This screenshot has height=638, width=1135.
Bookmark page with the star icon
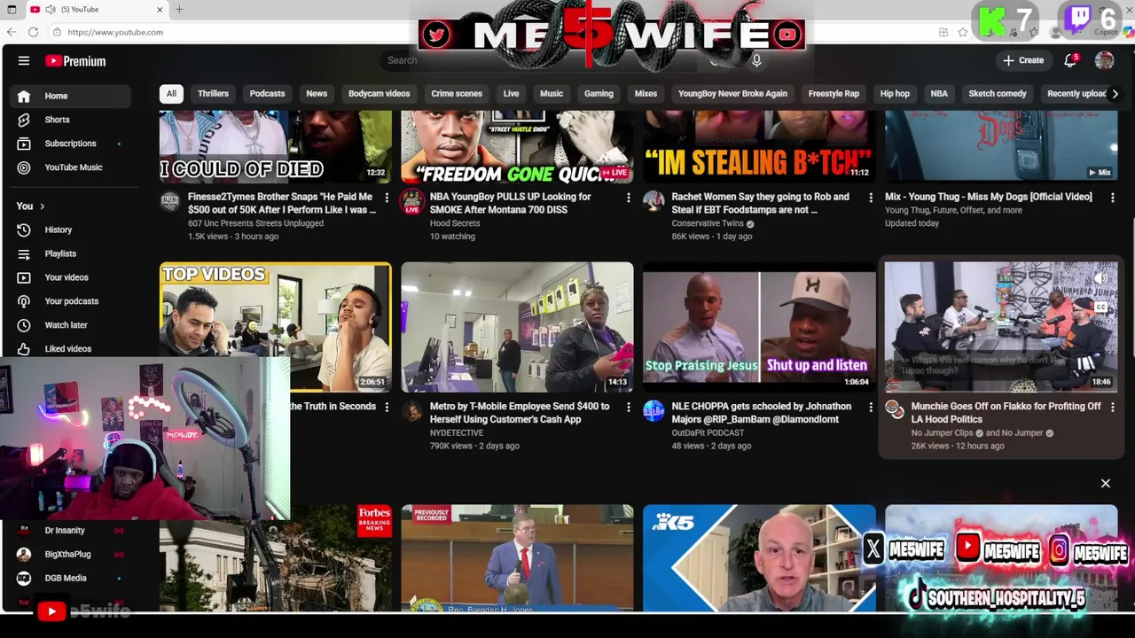[963, 32]
